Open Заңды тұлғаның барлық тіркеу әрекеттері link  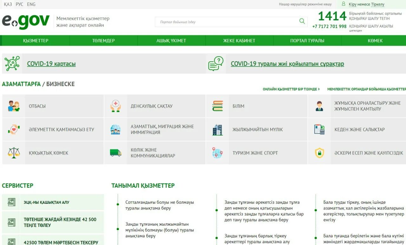257,239
